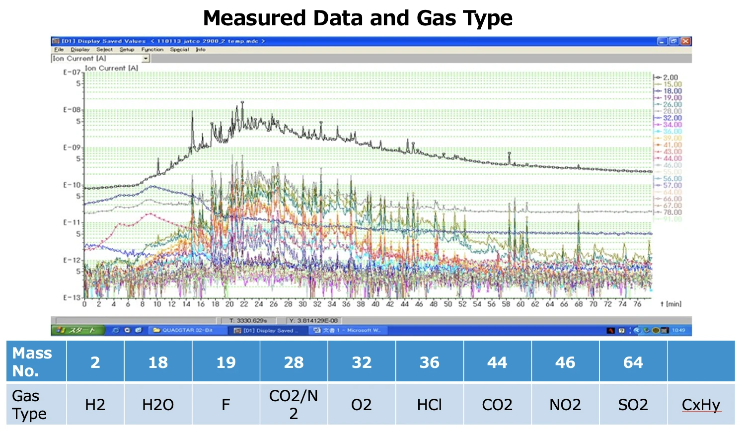Open the Display menu

pos(80,50)
